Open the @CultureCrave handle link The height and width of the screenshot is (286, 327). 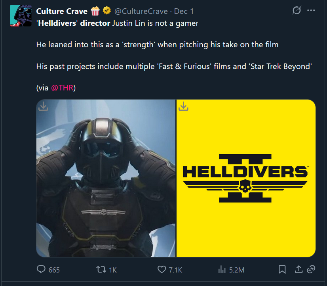[141, 12]
